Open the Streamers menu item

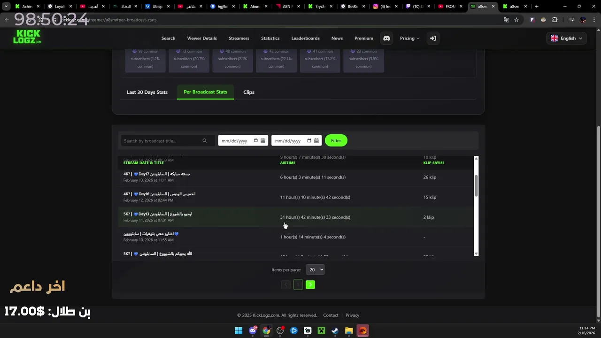(x=239, y=38)
